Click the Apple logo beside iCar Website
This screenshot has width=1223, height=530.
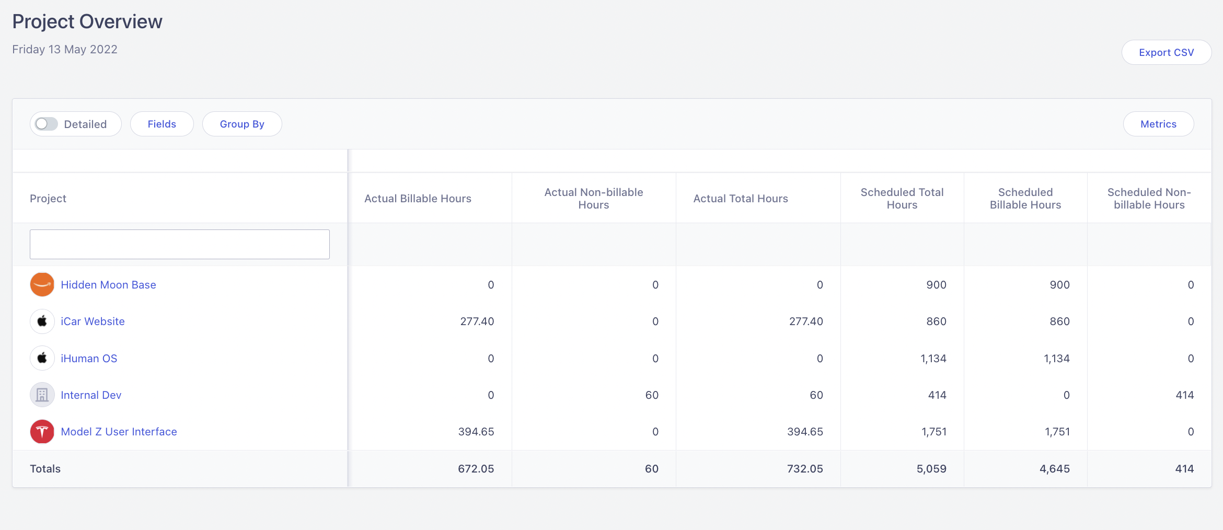[42, 321]
